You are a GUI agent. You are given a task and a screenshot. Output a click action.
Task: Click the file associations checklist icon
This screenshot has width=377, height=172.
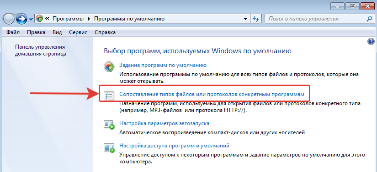[109, 96]
